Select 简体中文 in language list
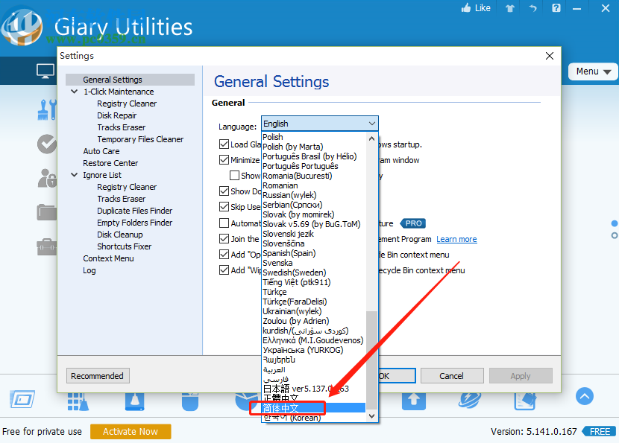The width and height of the screenshot is (619, 443). (314, 408)
